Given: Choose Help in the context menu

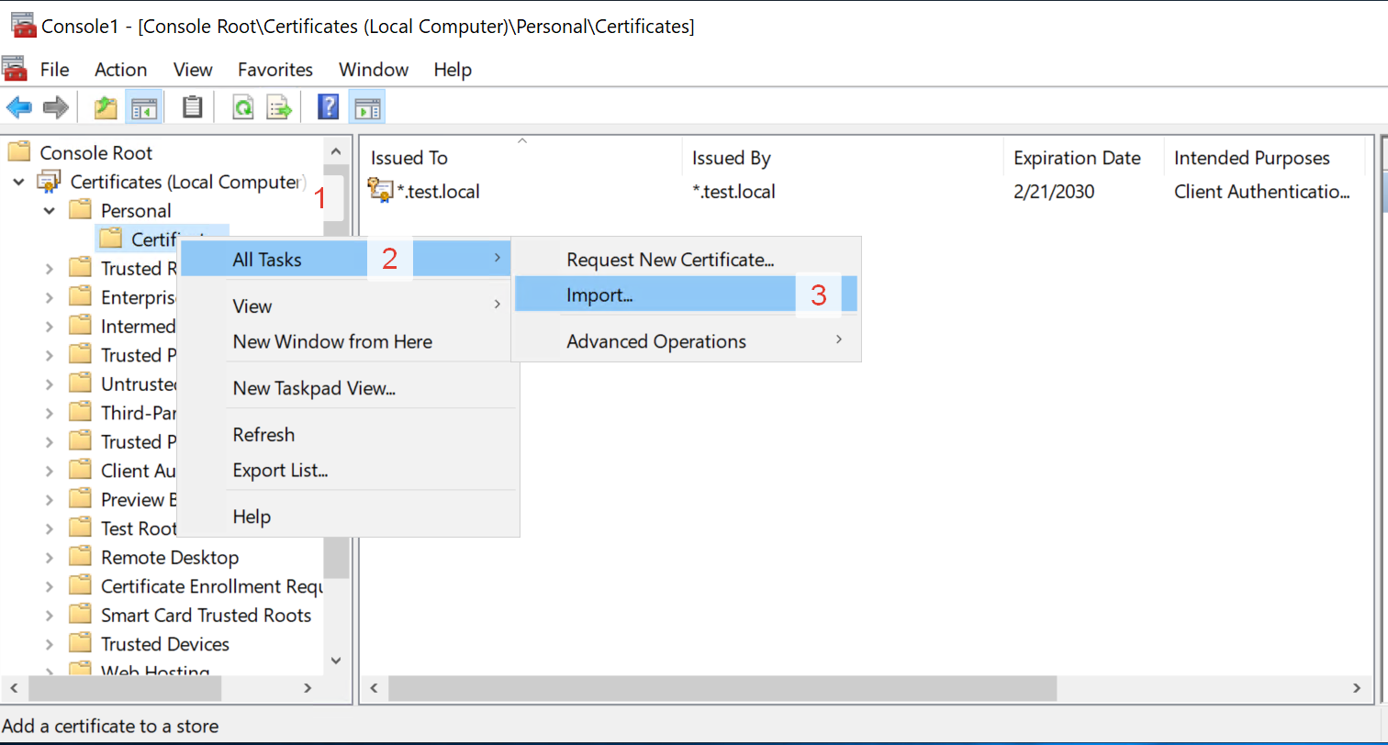Looking at the screenshot, I should (x=348, y=517).
